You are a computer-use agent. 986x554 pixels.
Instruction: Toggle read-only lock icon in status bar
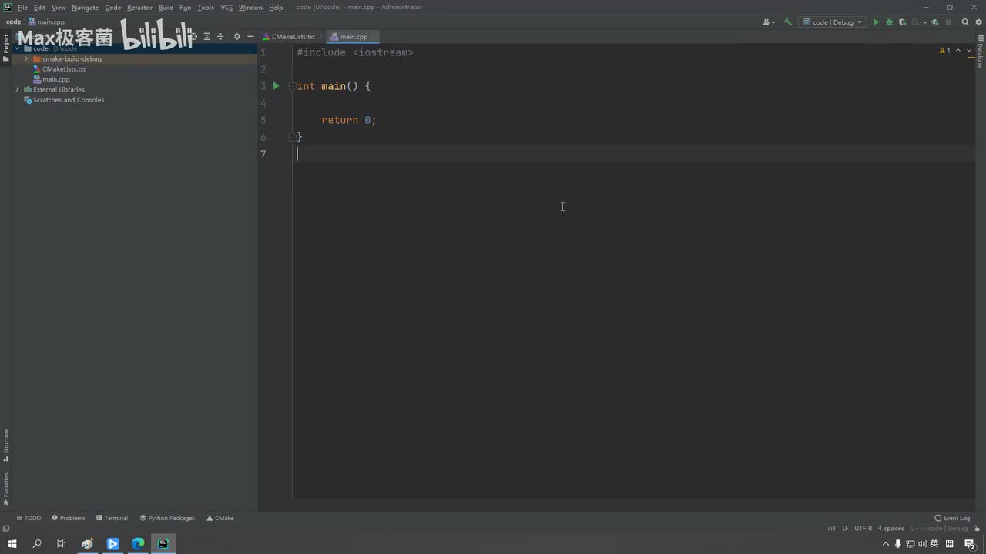[x=977, y=529]
